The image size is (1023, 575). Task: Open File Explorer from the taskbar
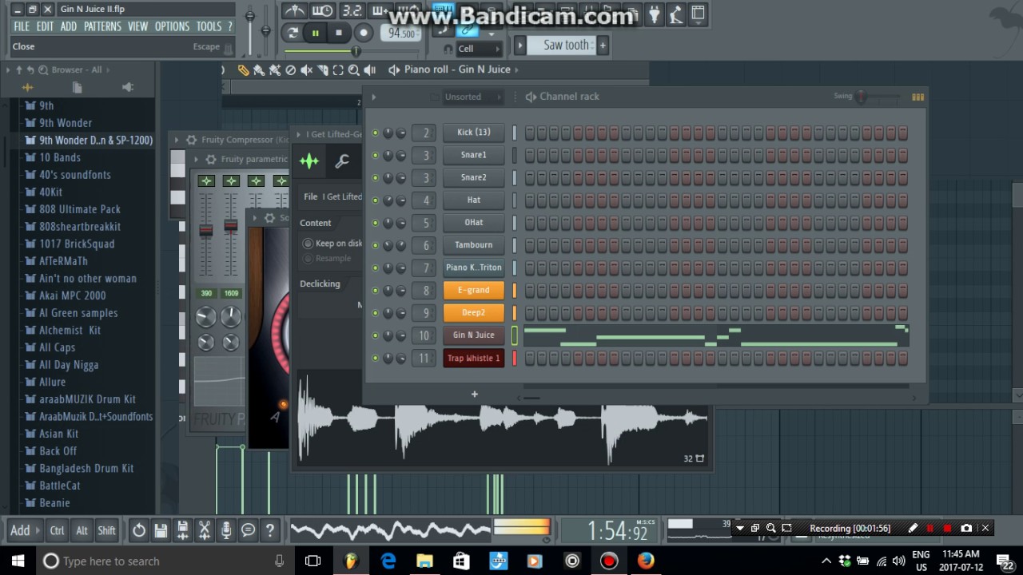click(424, 561)
